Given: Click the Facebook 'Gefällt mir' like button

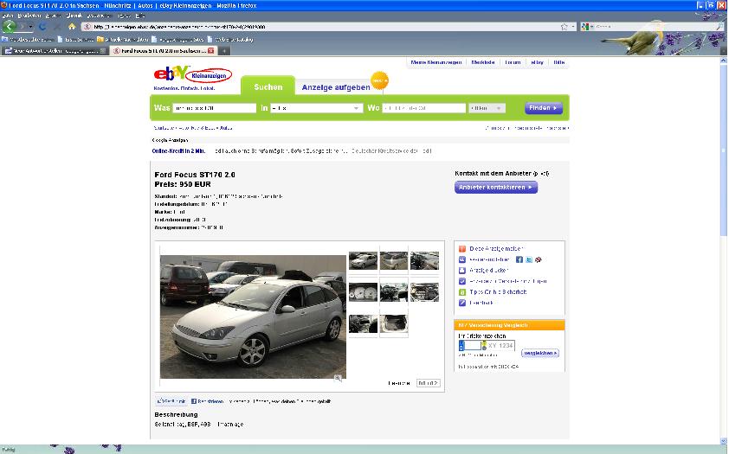Looking at the screenshot, I should [171, 401].
